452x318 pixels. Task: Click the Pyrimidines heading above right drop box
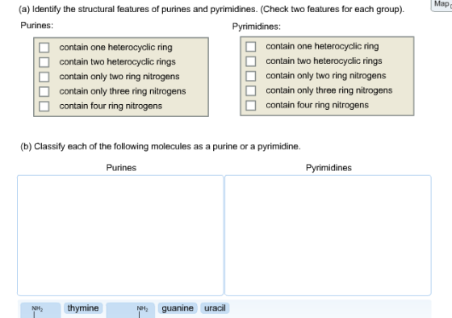pos(329,168)
